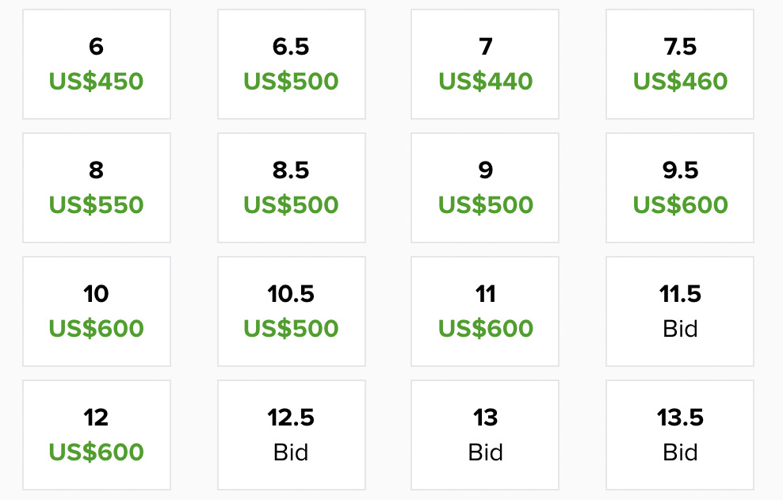Select size 6 priced US$450
Screen dimensions: 783x500
tap(97, 64)
